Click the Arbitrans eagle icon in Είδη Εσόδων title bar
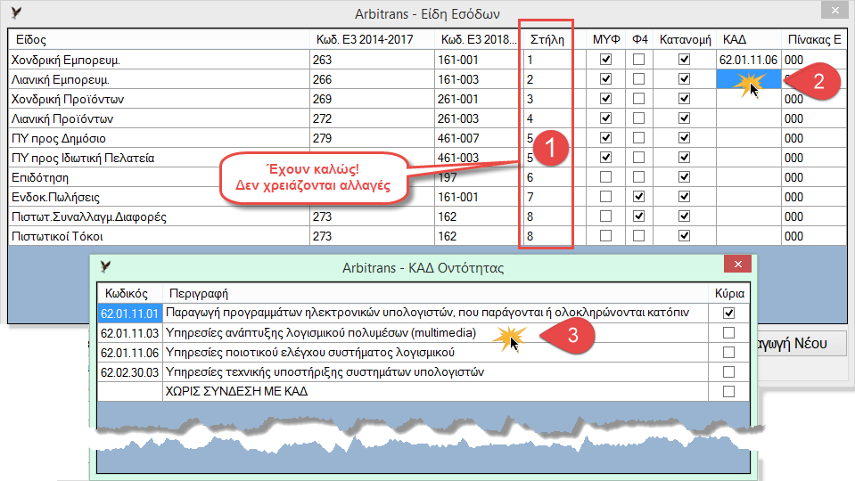Viewport: 855px width, 481px height. (16, 13)
